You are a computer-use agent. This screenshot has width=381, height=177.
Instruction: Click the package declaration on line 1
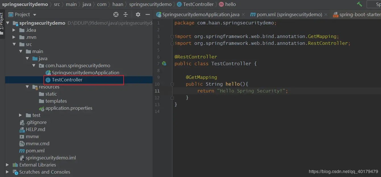point(226,23)
